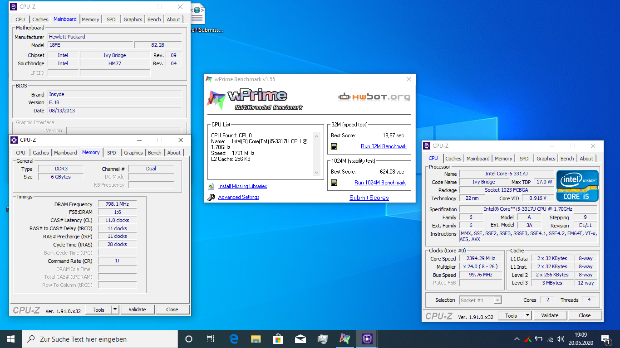This screenshot has width=620, height=348.
Task: Launch Microsoft Edge from the taskbar
Action: pos(234,339)
